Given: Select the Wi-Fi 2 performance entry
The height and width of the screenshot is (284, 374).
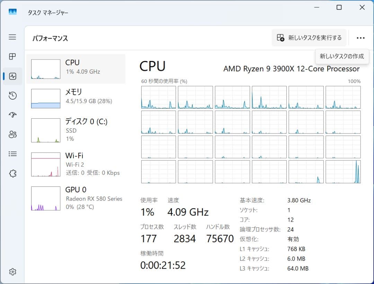Looking at the screenshot, I should click(x=76, y=164).
